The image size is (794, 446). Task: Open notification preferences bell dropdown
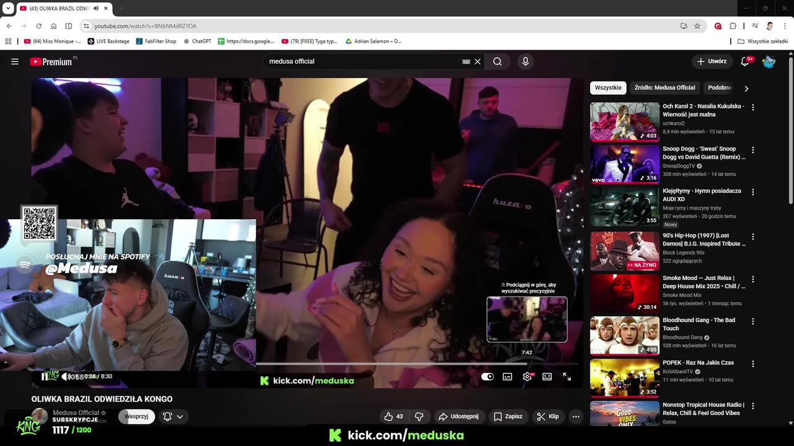(x=173, y=416)
